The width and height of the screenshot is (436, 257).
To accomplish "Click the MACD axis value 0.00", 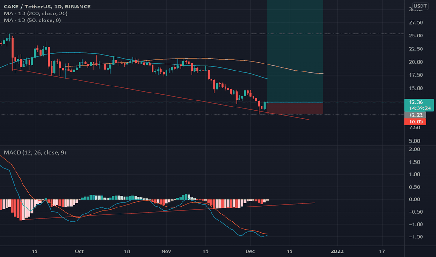I will coord(415,199).
